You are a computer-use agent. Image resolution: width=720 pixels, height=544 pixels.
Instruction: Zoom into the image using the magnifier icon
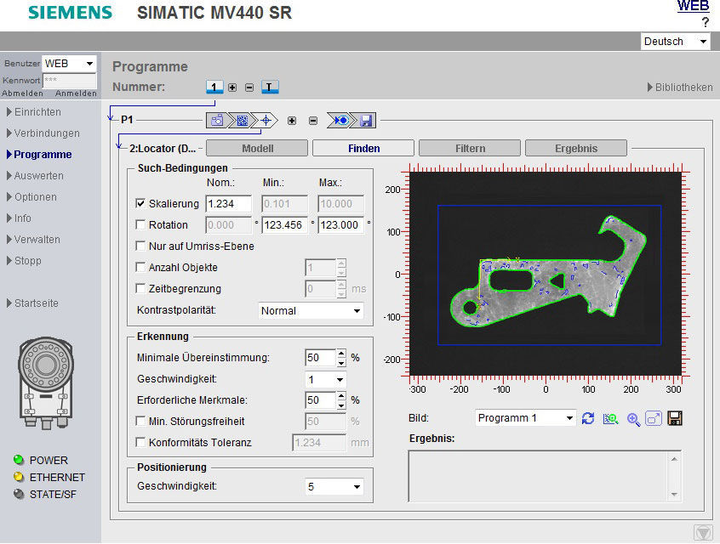tap(633, 418)
